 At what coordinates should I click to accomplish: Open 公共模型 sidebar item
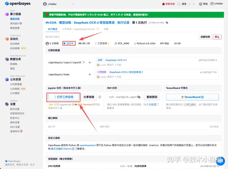click(x=15, y=93)
